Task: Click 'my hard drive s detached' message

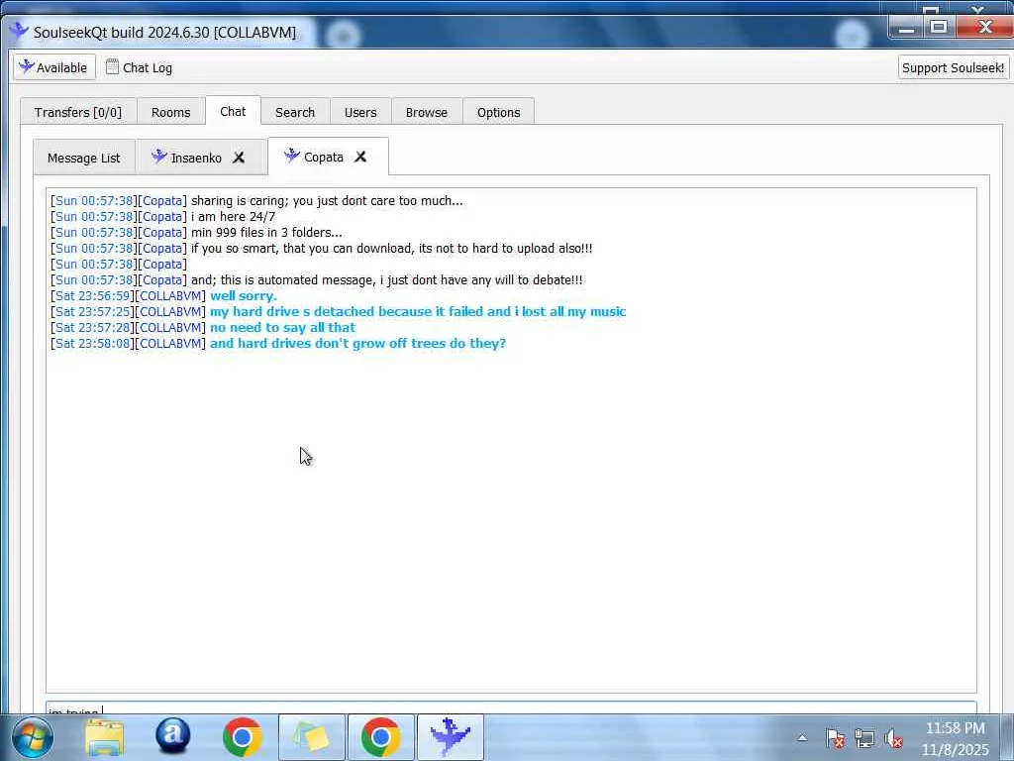Action: 418,311
